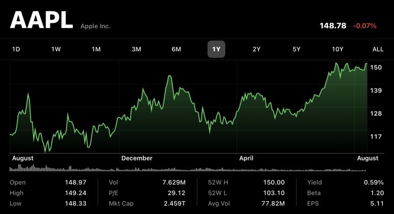Switch chart to 1M range

pyautogui.click(x=96, y=49)
